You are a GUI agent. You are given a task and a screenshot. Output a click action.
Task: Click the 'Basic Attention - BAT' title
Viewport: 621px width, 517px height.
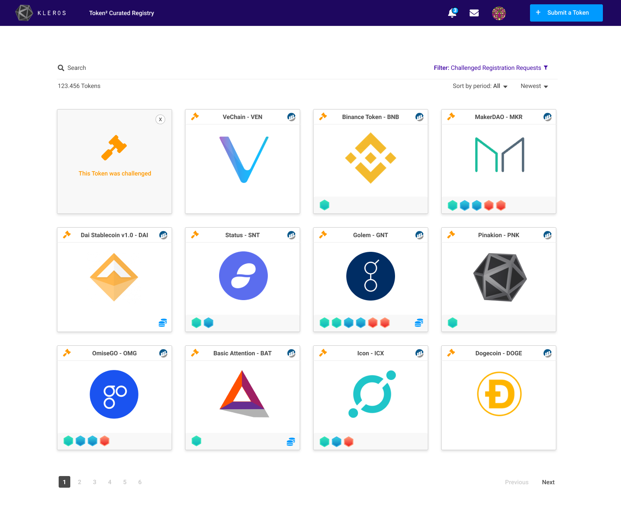(242, 353)
